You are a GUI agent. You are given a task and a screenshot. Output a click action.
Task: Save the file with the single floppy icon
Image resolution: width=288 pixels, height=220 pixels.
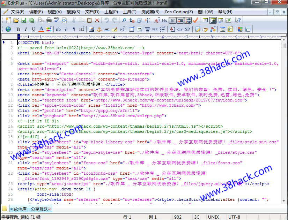point(24,20)
